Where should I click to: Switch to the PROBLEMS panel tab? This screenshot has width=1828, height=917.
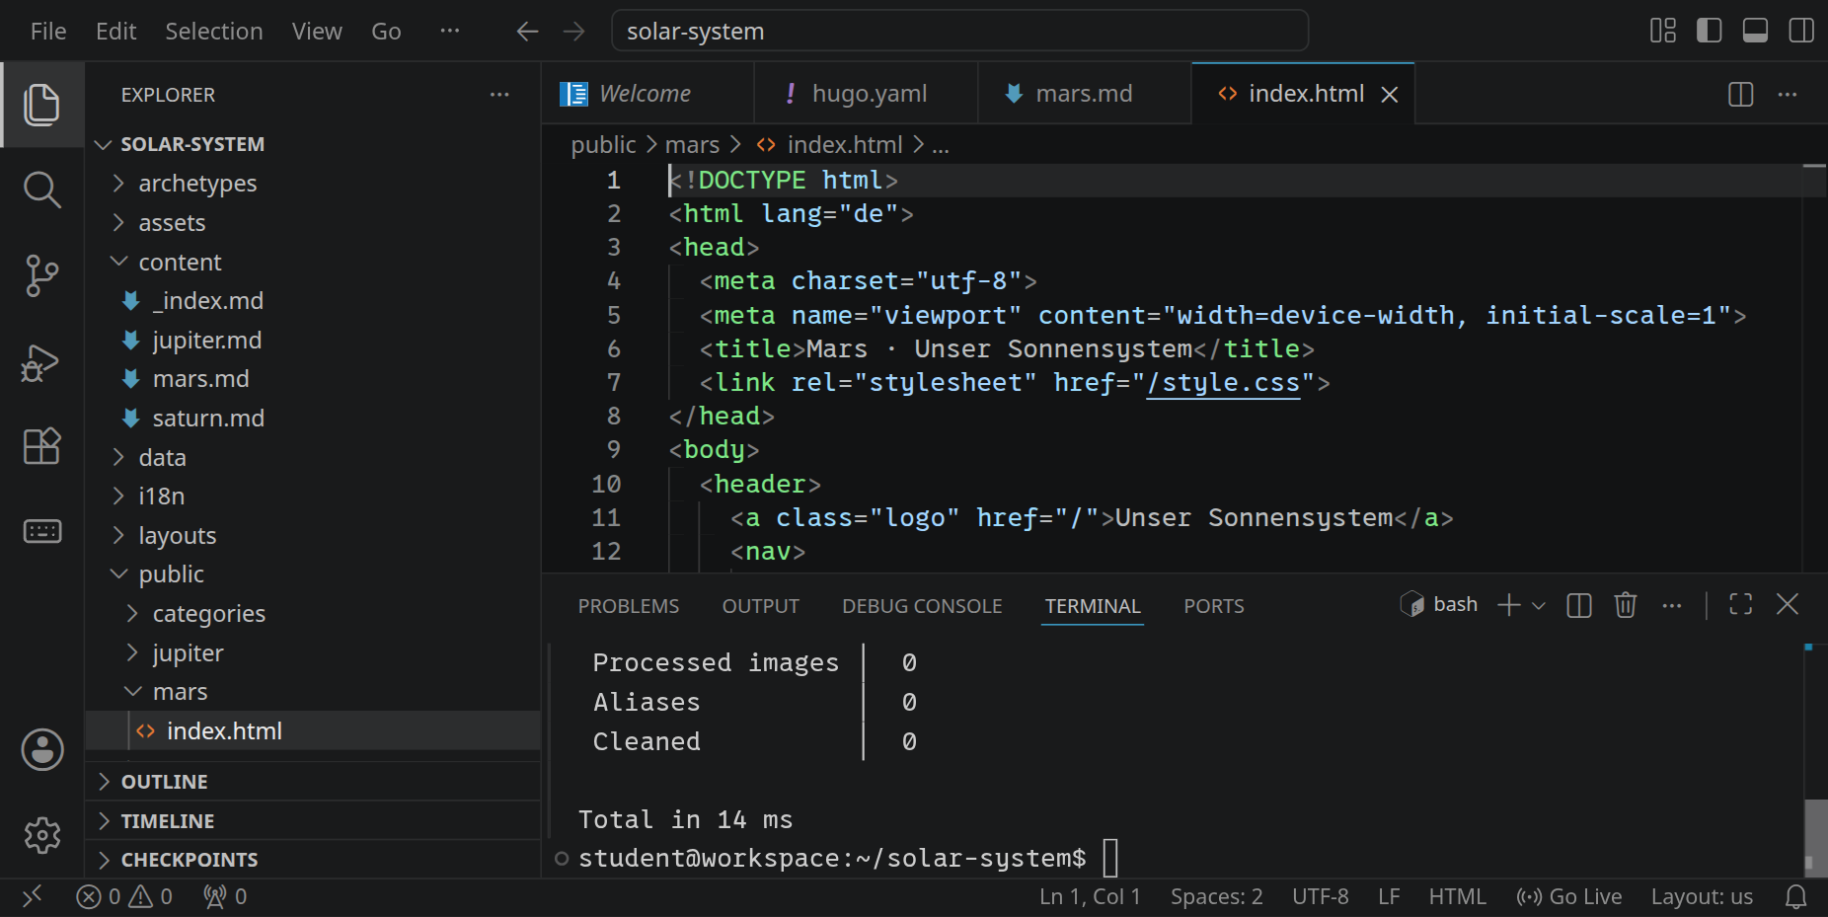629,606
